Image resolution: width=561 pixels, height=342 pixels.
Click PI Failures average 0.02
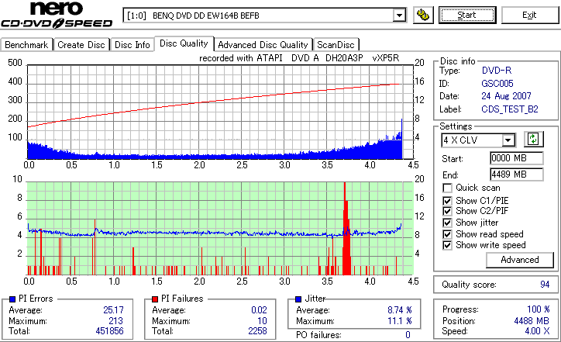coord(259,309)
